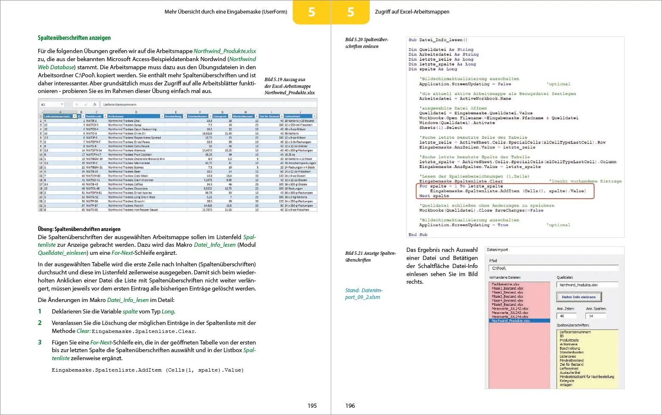662x415 pixels.
Task: Click the Spaltenüberschriften anzeigen green heading
Action: [x=74, y=38]
